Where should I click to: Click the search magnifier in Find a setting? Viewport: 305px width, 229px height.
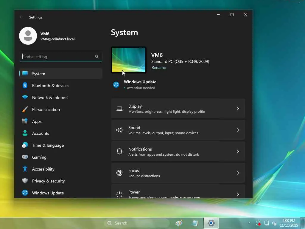click(97, 57)
